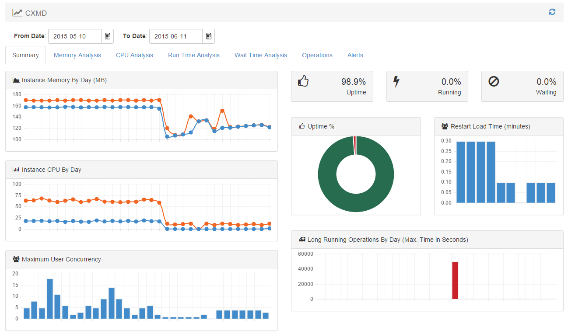This screenshot has height=334, width=568.
Task: Open the CPU Analysis tab
Action: (134, 55)
